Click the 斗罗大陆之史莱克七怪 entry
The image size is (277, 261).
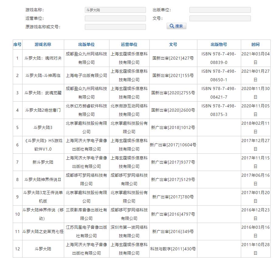click(x=43, y=231)
